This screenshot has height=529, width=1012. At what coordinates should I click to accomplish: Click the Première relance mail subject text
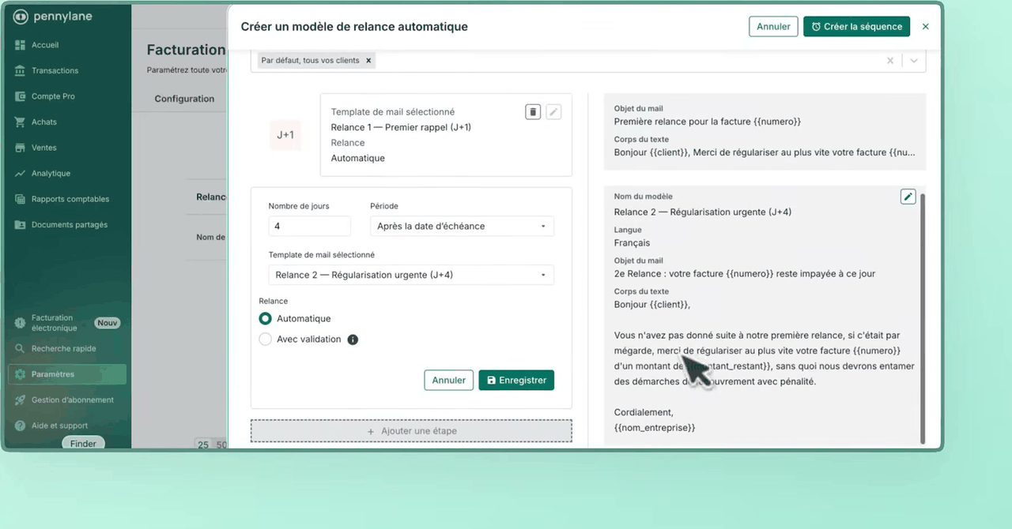click(708, 122)
